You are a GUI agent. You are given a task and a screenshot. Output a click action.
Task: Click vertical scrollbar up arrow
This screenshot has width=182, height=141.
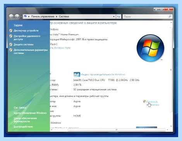click(x=171, y=22)
